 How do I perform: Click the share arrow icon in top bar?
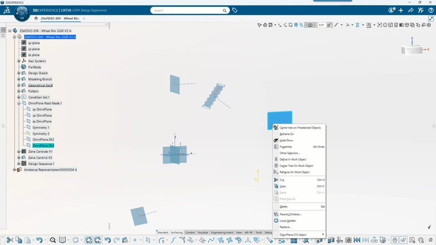(x=411, y=10)
